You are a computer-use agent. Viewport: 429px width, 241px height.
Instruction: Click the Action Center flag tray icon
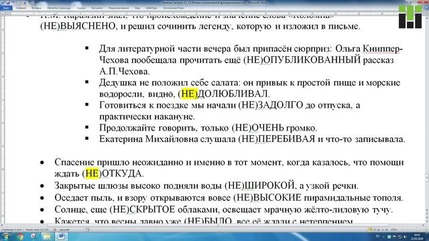[395, 236]
